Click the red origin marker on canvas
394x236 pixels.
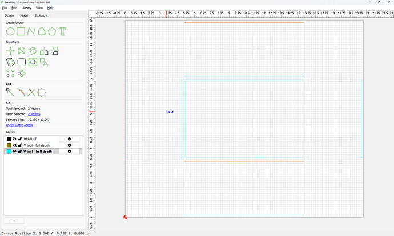125,217
